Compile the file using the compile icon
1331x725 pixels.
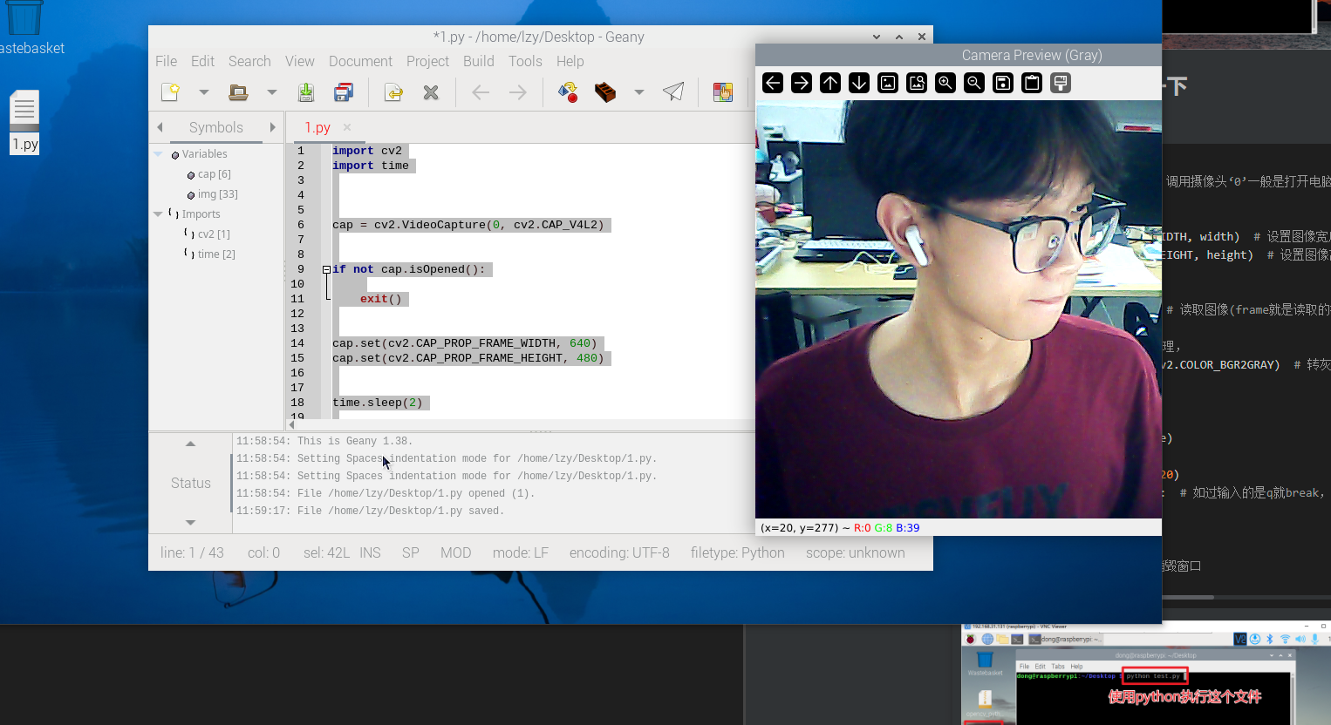[568, 91]
